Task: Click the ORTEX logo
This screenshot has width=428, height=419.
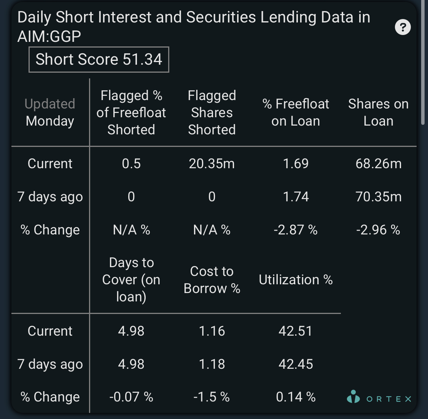Action: tap(379, 397)
